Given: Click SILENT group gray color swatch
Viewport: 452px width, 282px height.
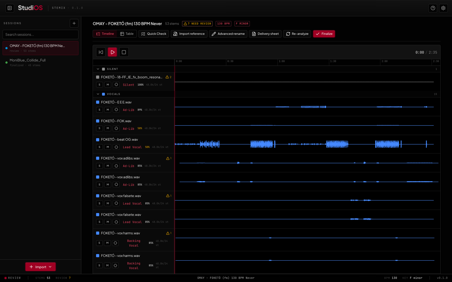Looking at the screenshot, I should 103,69.
